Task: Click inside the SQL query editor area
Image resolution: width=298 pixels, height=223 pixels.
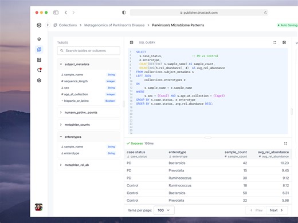Action: (x=208, y=91)
